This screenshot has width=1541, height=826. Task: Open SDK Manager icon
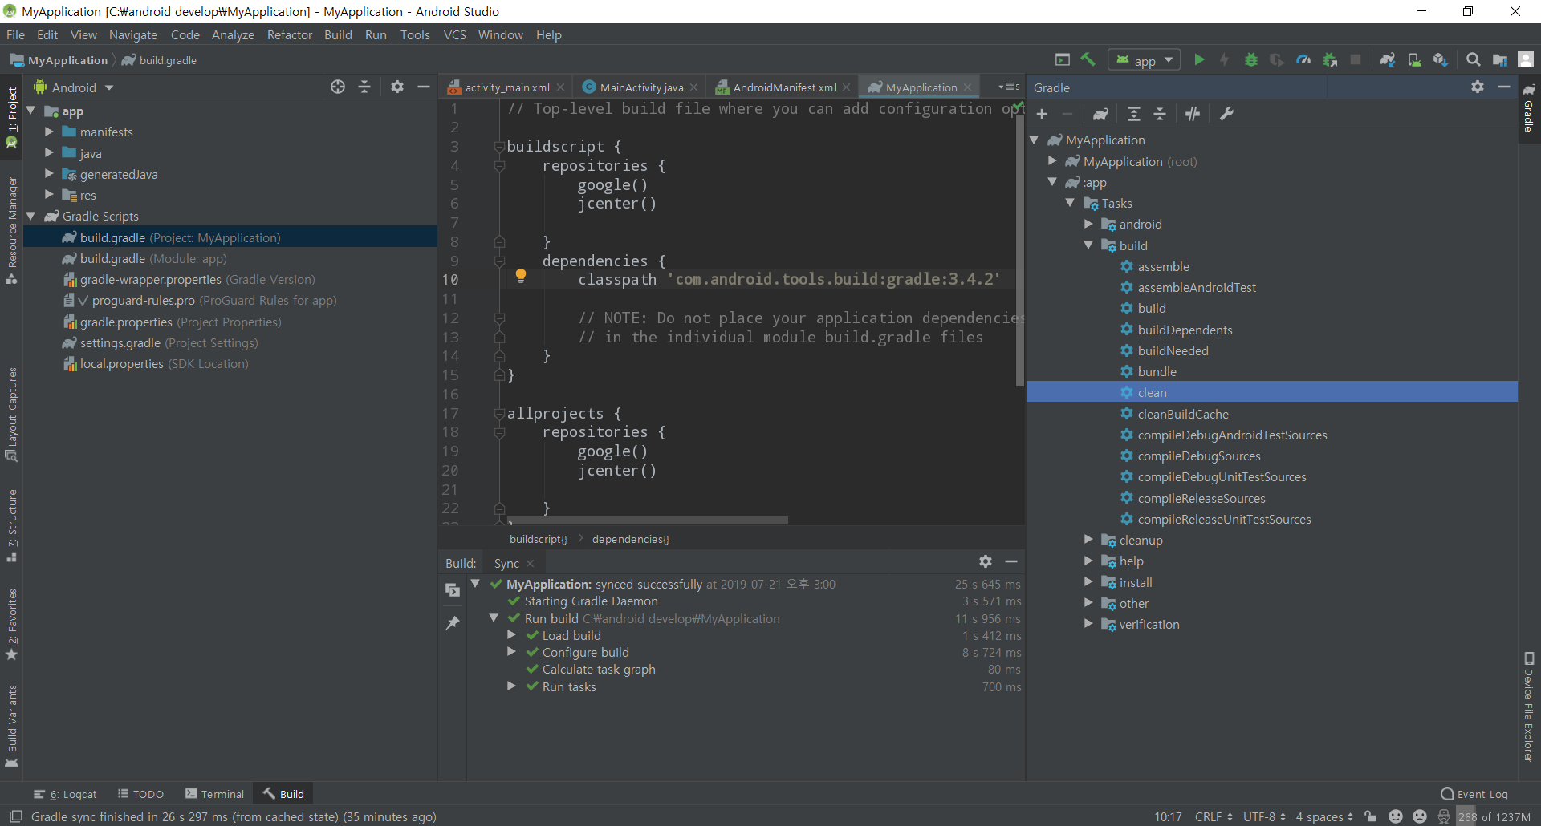coord(1441,59)
